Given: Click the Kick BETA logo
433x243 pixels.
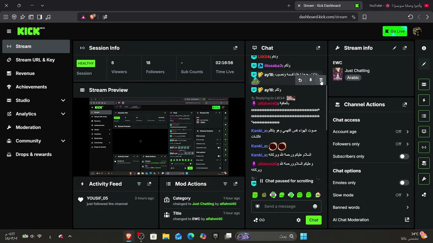Looking at the screenshot, I should point(31,31).
